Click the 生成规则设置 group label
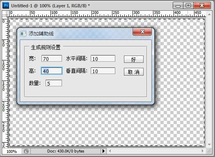 pos(46,48)
